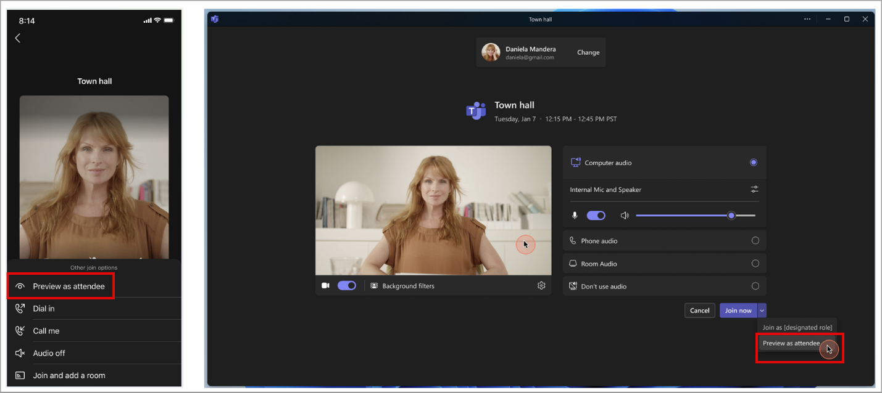Click the Phone audio handset icon
The height and width of the screenshot is (393, 882).
point(573,241)
